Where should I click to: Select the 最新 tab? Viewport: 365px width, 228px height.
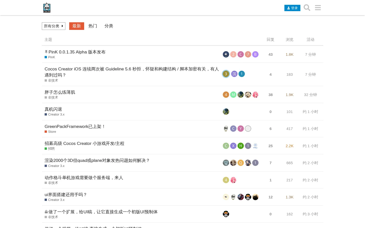click(77, 26)
